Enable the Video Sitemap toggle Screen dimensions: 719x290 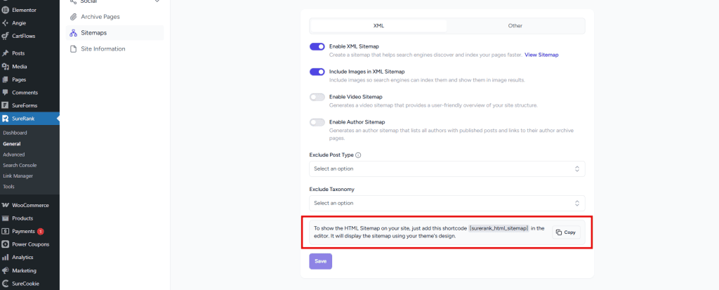click(317, 97)
